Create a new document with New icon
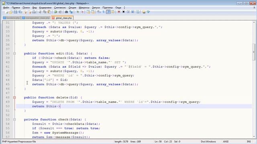 [x=6, y=12]
